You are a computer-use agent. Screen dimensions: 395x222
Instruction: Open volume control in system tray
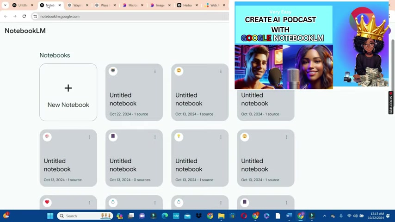(x=355, y=216)
